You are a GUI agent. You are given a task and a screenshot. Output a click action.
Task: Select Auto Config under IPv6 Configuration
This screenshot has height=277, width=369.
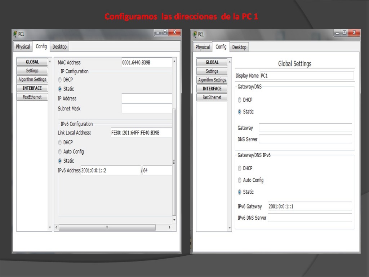[x=60, y=151]
